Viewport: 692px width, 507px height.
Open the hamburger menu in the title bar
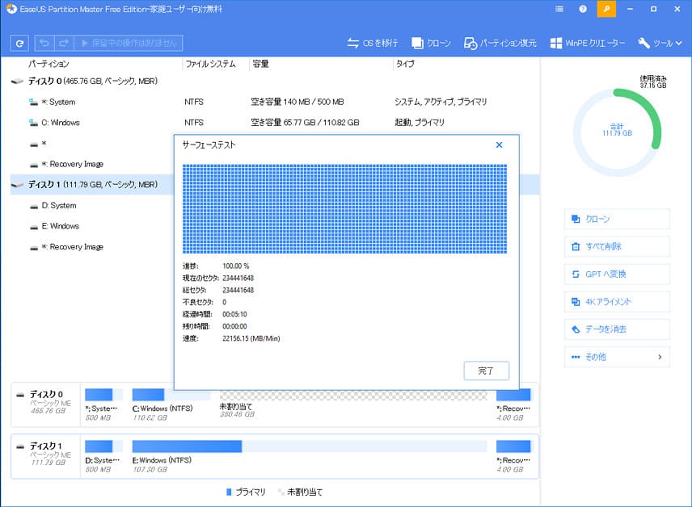click(559, 9)
